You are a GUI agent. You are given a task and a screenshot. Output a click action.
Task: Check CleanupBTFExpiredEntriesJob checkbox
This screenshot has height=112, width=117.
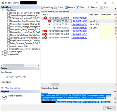tap(8, 15)
